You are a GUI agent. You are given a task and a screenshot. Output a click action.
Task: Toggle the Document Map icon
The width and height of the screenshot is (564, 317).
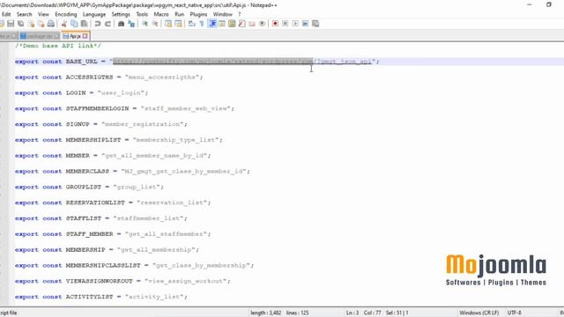pyautogui.click(x=232, y=24)
